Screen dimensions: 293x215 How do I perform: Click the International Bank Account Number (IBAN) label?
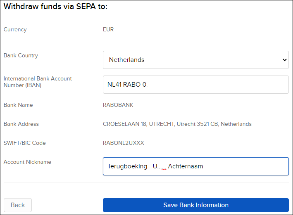coord(38,82)
